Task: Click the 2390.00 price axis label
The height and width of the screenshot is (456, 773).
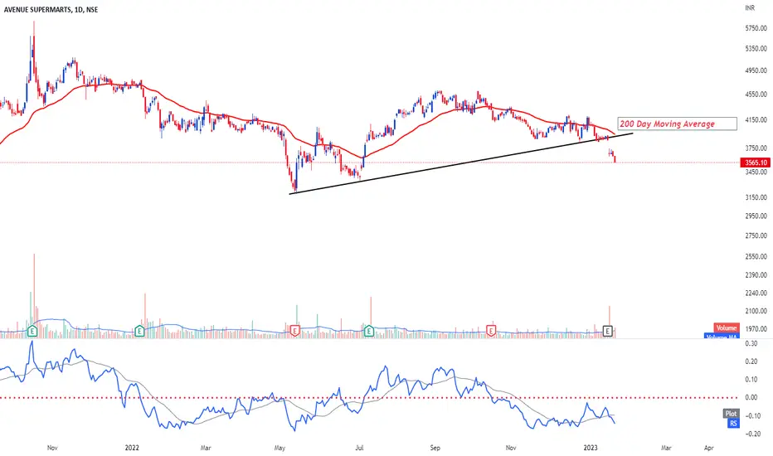Action: coord(756,274)
